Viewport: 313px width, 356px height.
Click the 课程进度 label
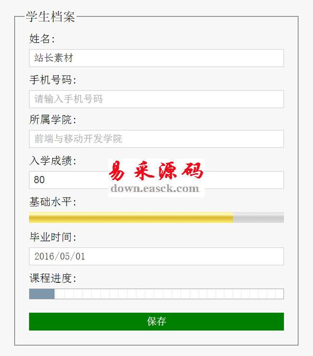pyautogui.click(x=52, y=278)
